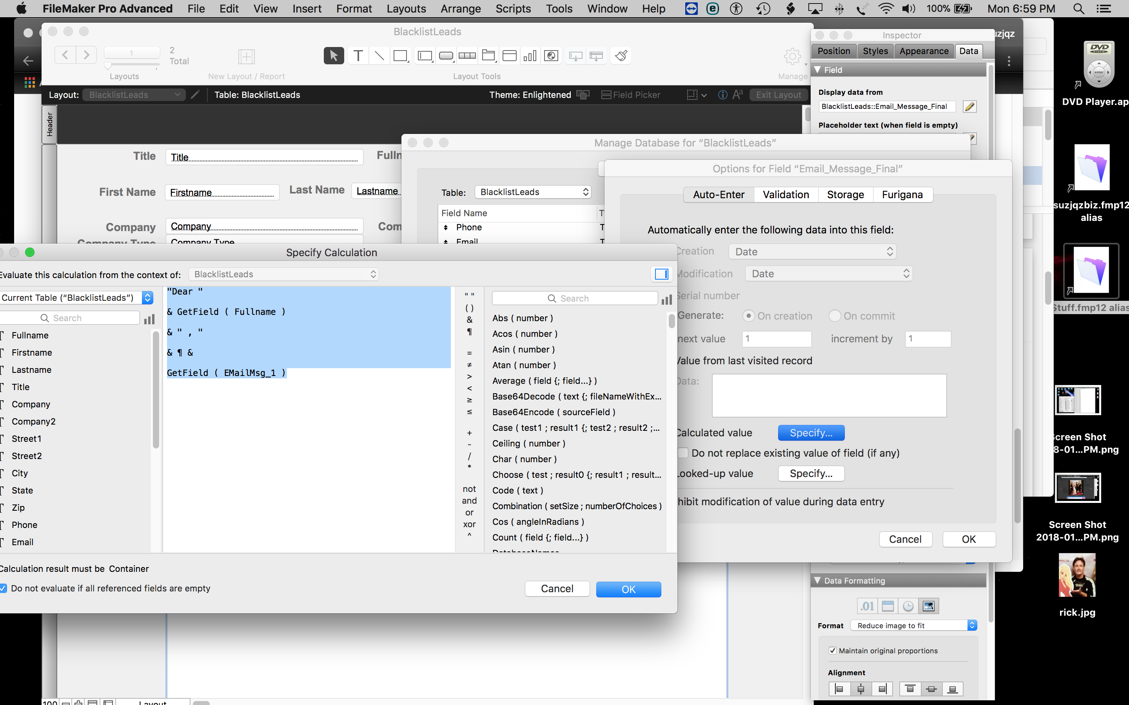The height and width of the screenshot is (705, 1129).
Task: Open the Scripts menu
Action: (x=513, y=8)
